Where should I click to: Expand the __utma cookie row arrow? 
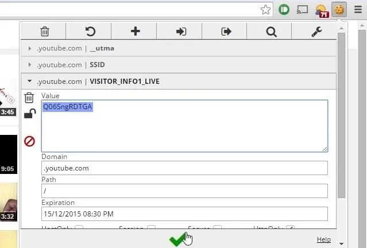tap(29, 48)
